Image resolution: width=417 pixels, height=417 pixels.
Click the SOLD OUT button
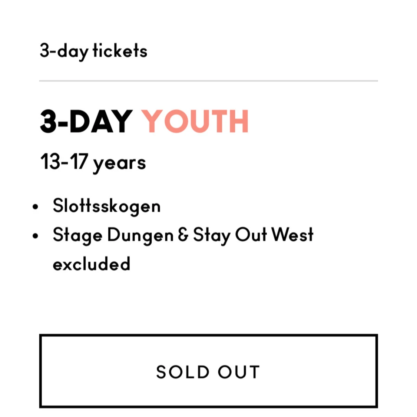pyautogui.click(x=208, y=371)
